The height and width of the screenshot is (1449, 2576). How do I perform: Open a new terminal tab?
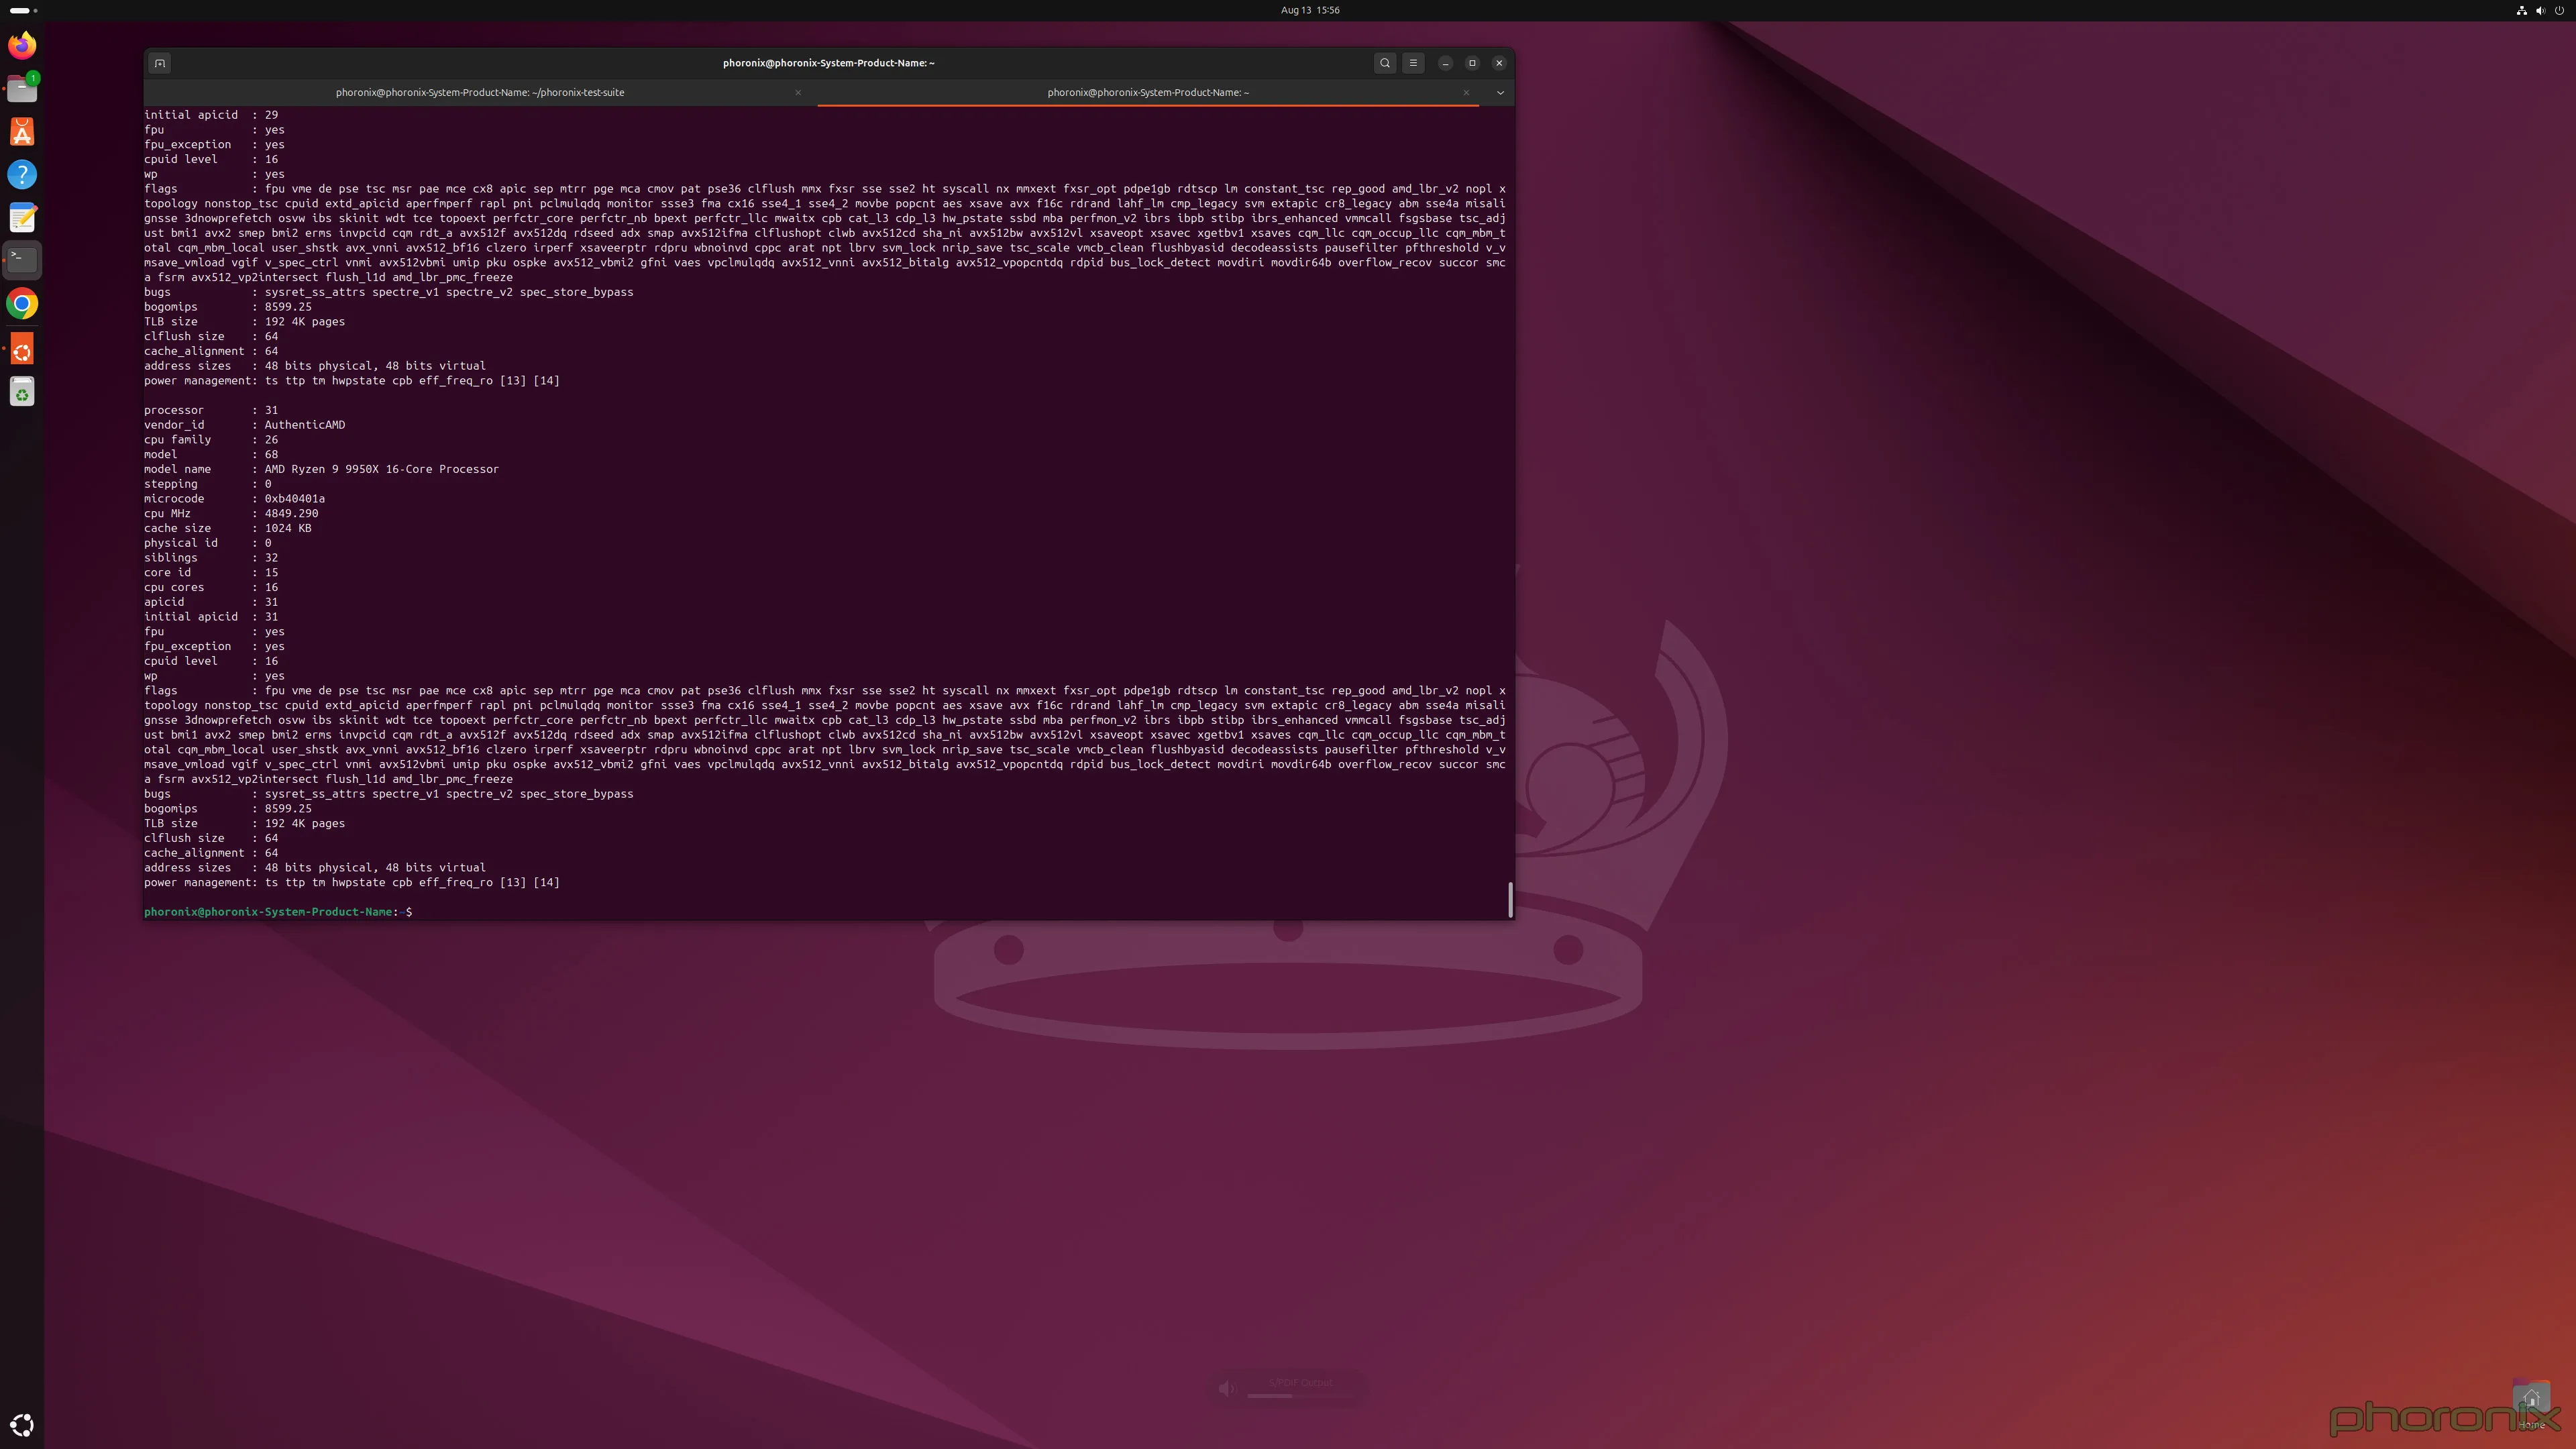tap(159, 62)
